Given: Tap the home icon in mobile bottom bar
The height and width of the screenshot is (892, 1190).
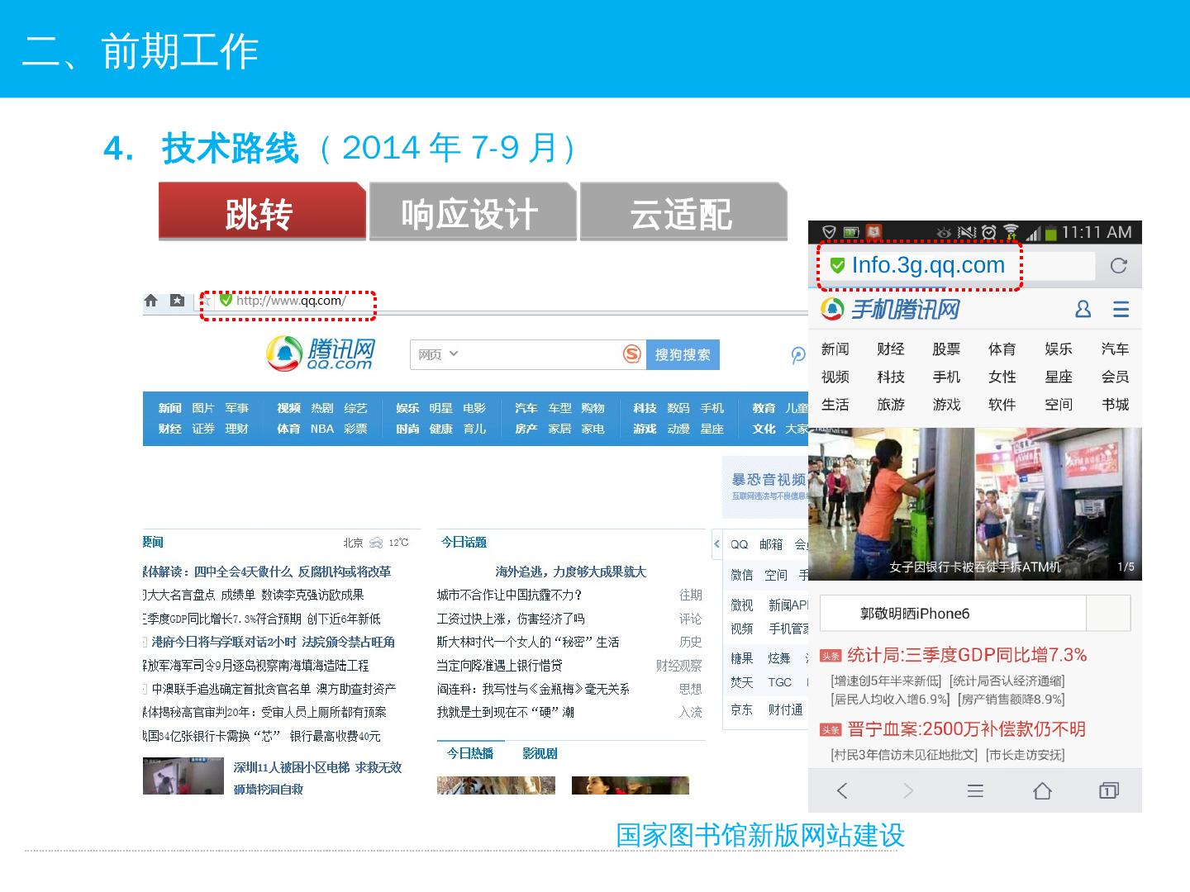Looking at the screenshot, I should point(1042,790).
